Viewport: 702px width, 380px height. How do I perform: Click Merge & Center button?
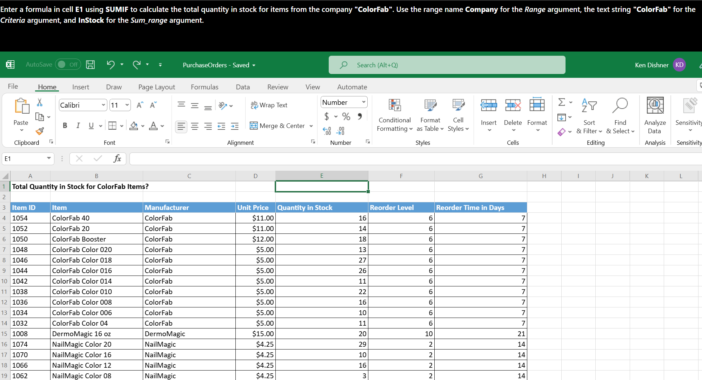277,126
